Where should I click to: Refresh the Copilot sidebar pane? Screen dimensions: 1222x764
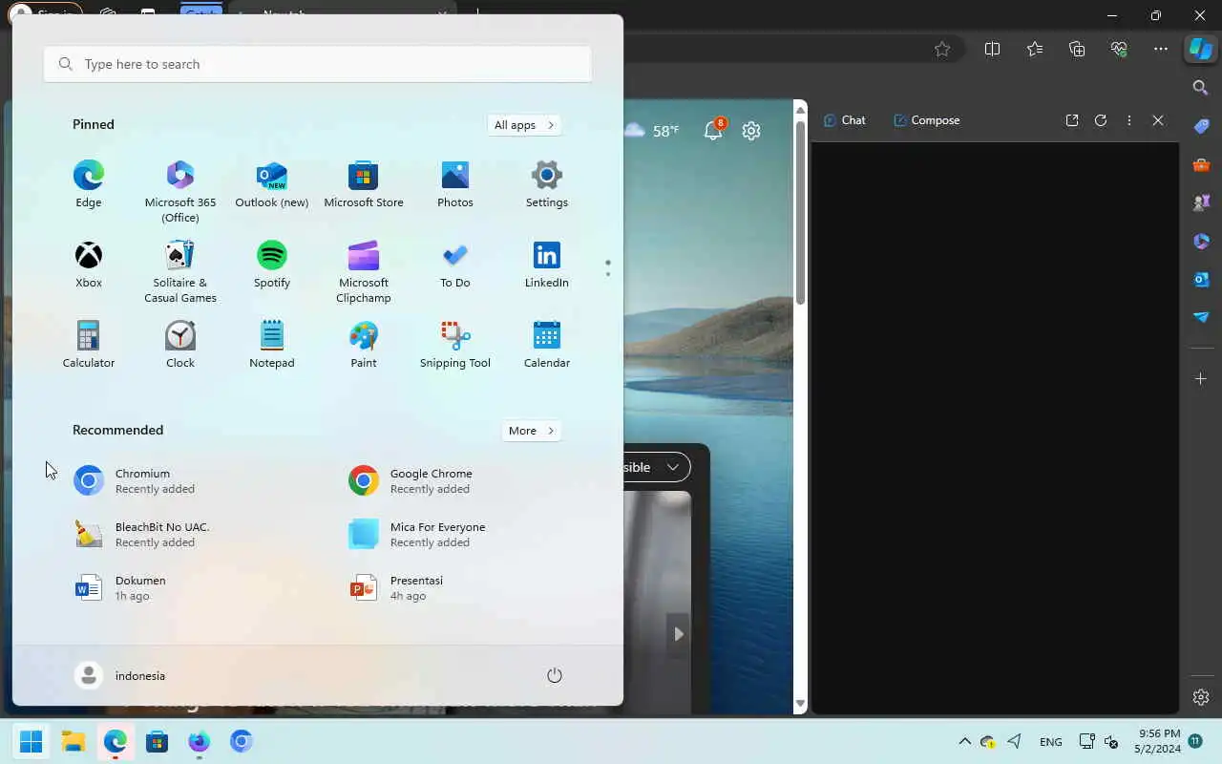1101,120
